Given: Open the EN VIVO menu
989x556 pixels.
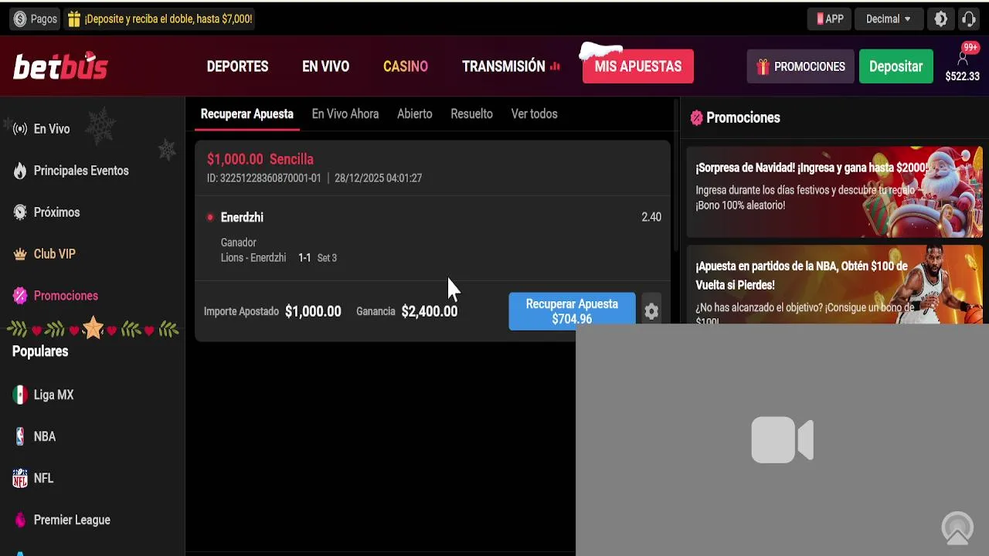Looking at the screenshot, I should [325, 66].
